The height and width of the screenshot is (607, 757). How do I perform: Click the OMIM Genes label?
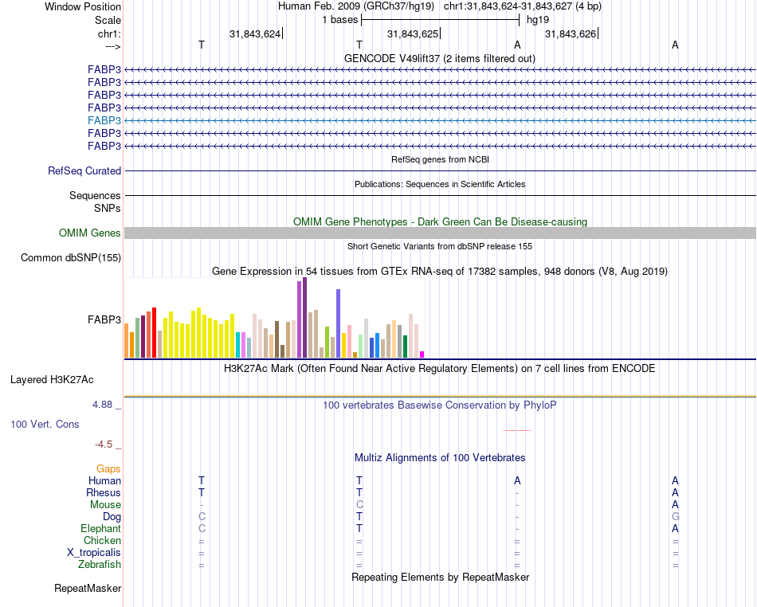click(90, 233)
